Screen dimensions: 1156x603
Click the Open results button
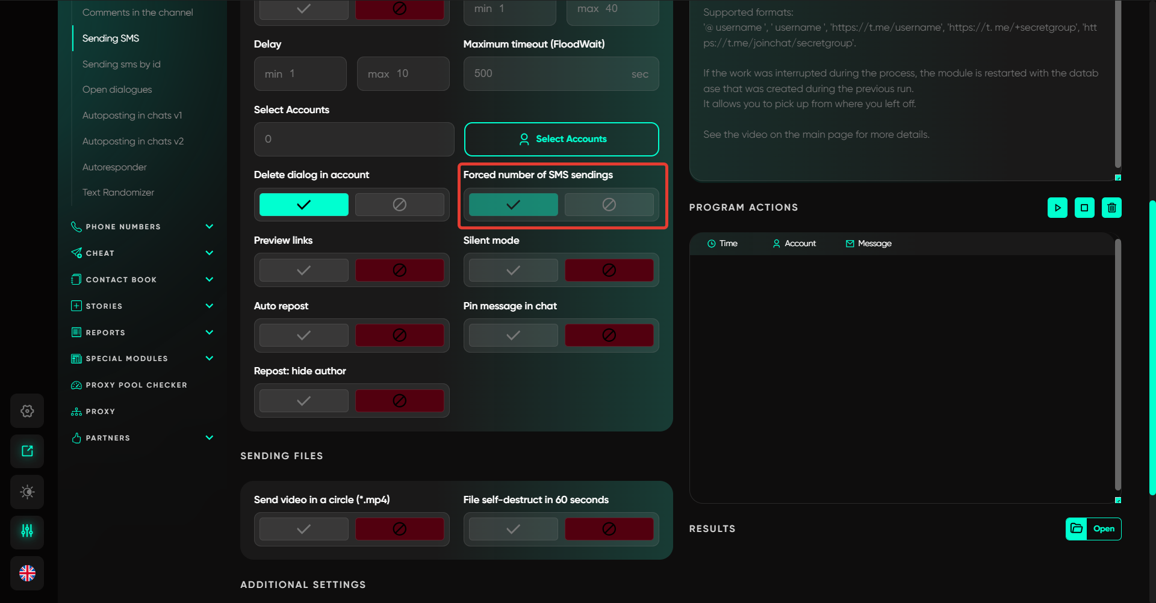[1093, 529]
